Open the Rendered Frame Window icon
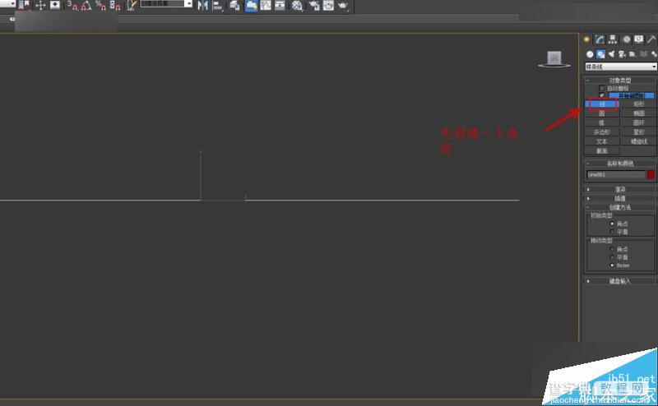The width and height of the screenshot is (658, 406). [328, 6]
